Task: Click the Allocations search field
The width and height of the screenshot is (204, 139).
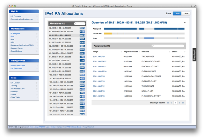Action: point(80,23)
